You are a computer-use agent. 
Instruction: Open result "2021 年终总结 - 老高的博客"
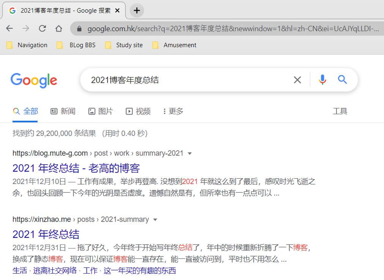point(76,168)
